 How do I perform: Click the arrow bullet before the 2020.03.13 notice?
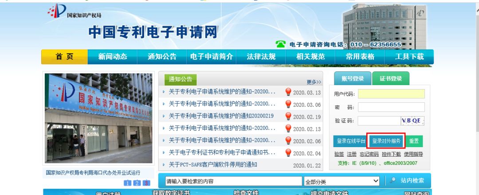click(x=164, y=92)
